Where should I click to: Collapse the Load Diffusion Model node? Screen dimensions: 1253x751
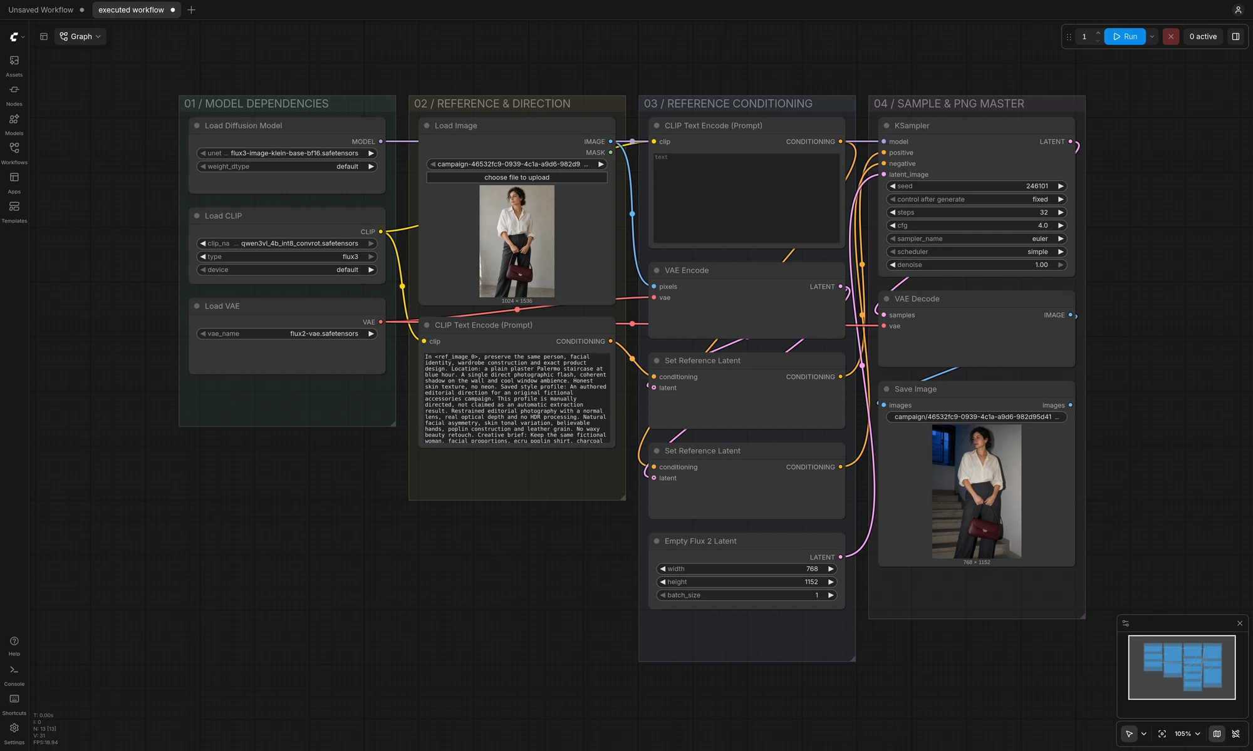pyautogui.click(x=197, y=126)
